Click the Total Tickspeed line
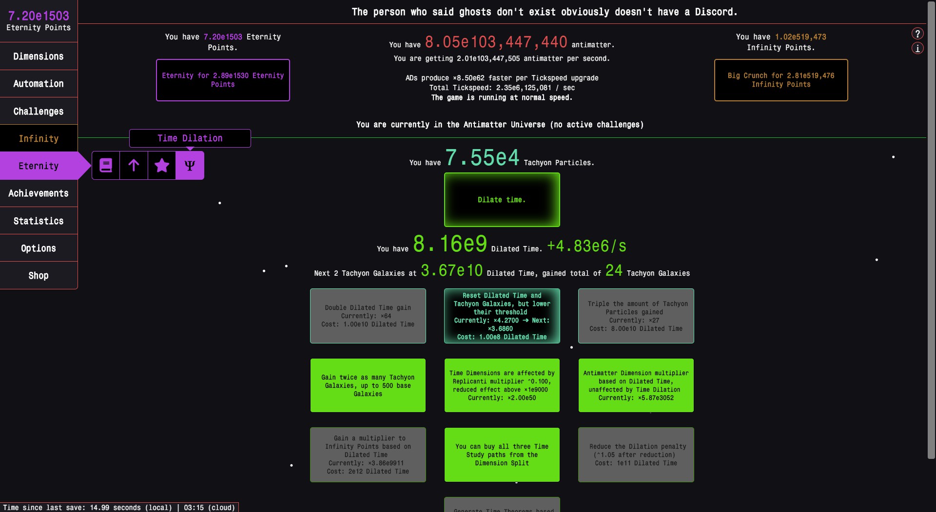 pos(502,88)
